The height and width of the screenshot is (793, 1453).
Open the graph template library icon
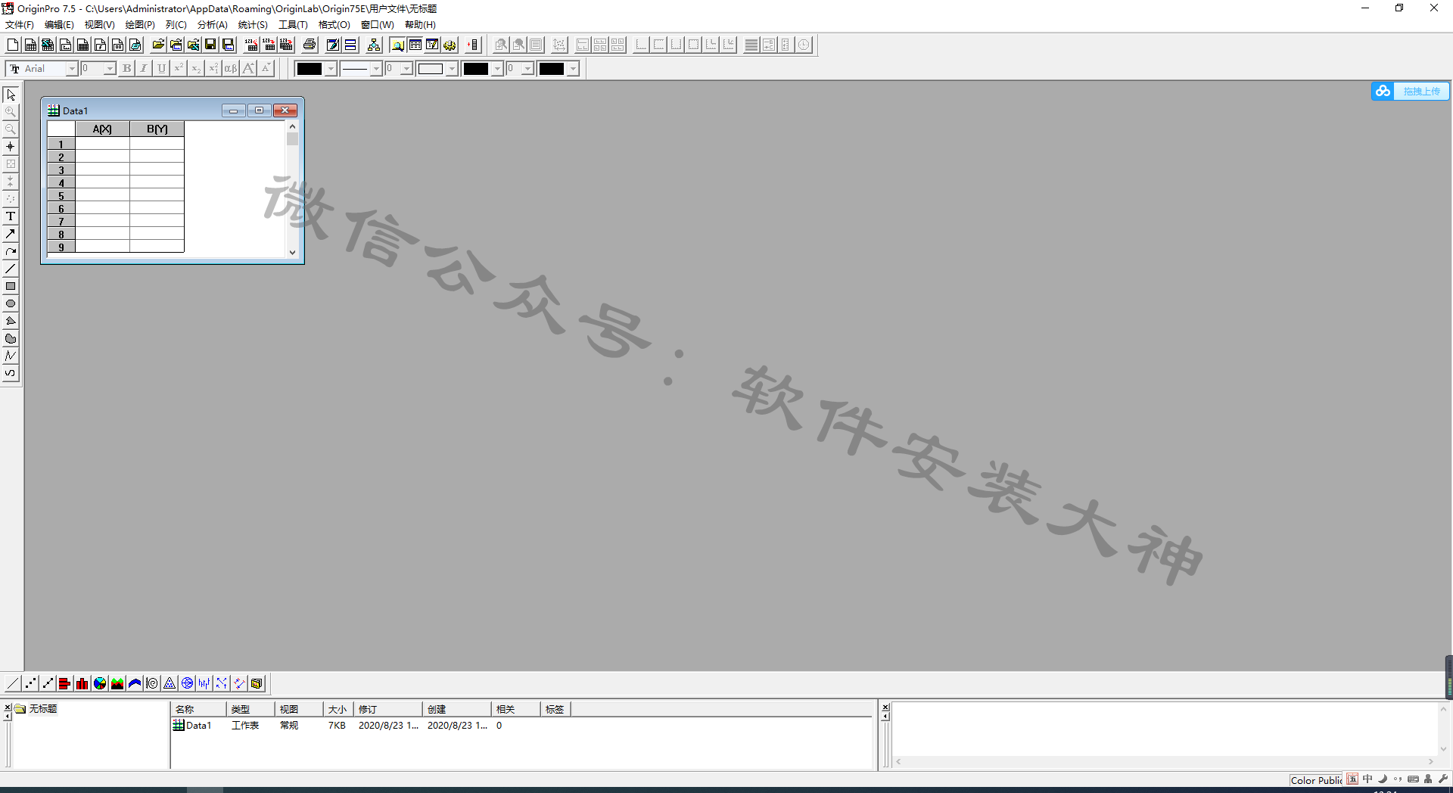[257, 683]
